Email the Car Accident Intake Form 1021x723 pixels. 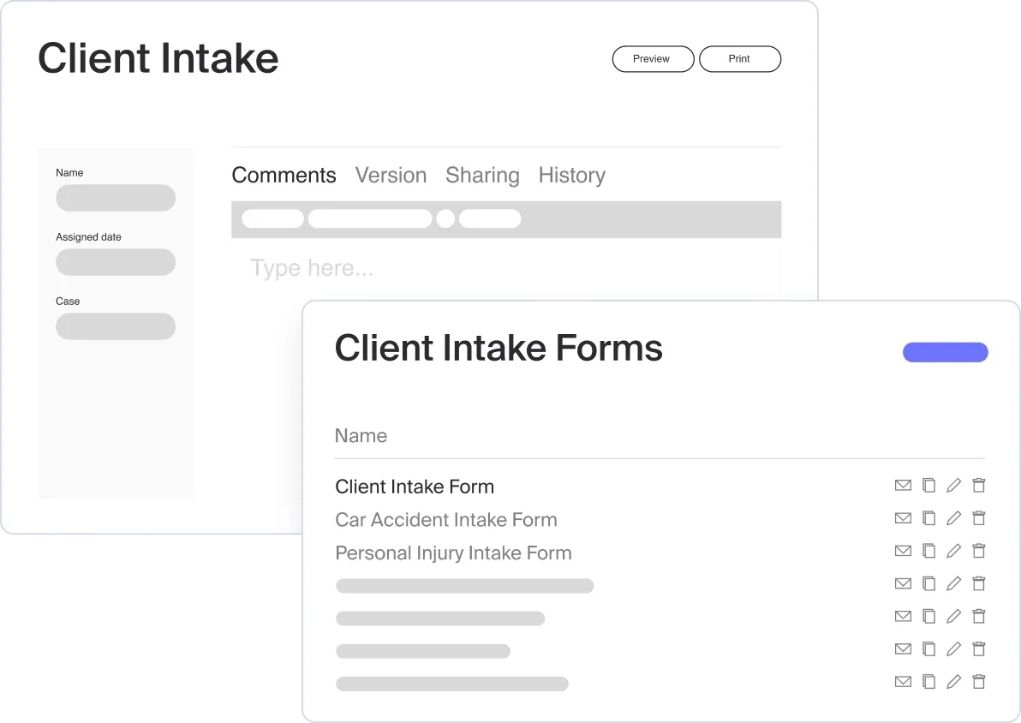point(903,518)
